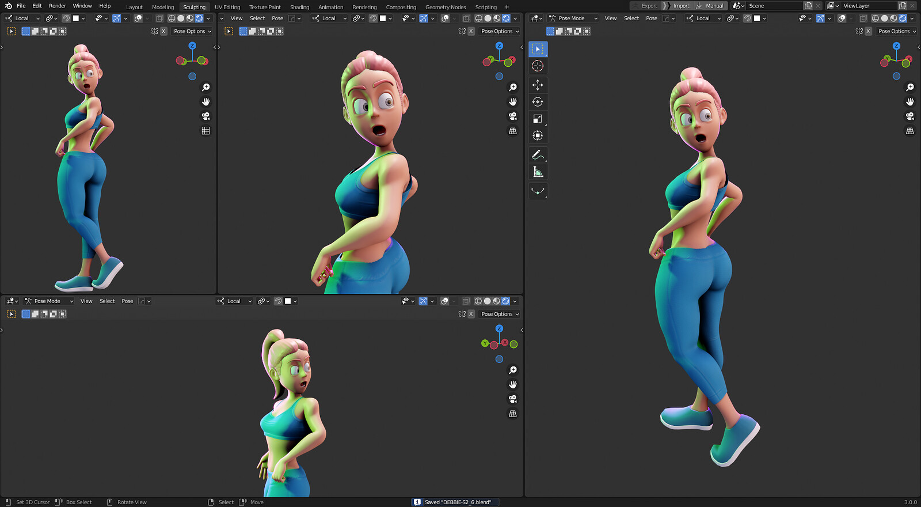Toggle camera view icon in top-middle viewport
The image size is (921, 507).
click(512, 116)
